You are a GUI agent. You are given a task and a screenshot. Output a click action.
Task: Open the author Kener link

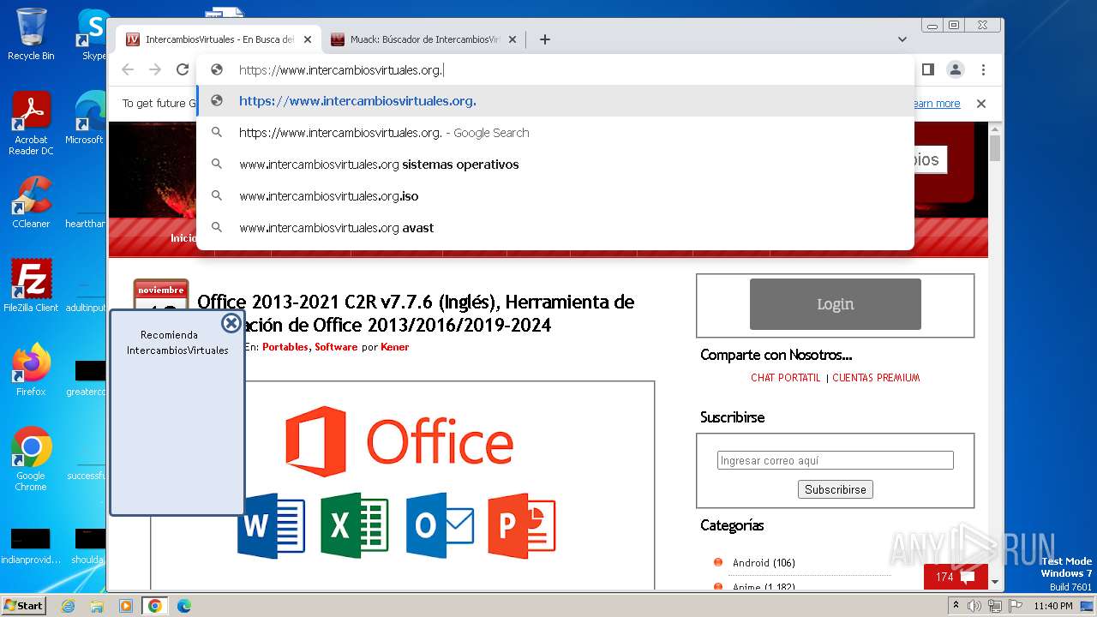[395, 347]
